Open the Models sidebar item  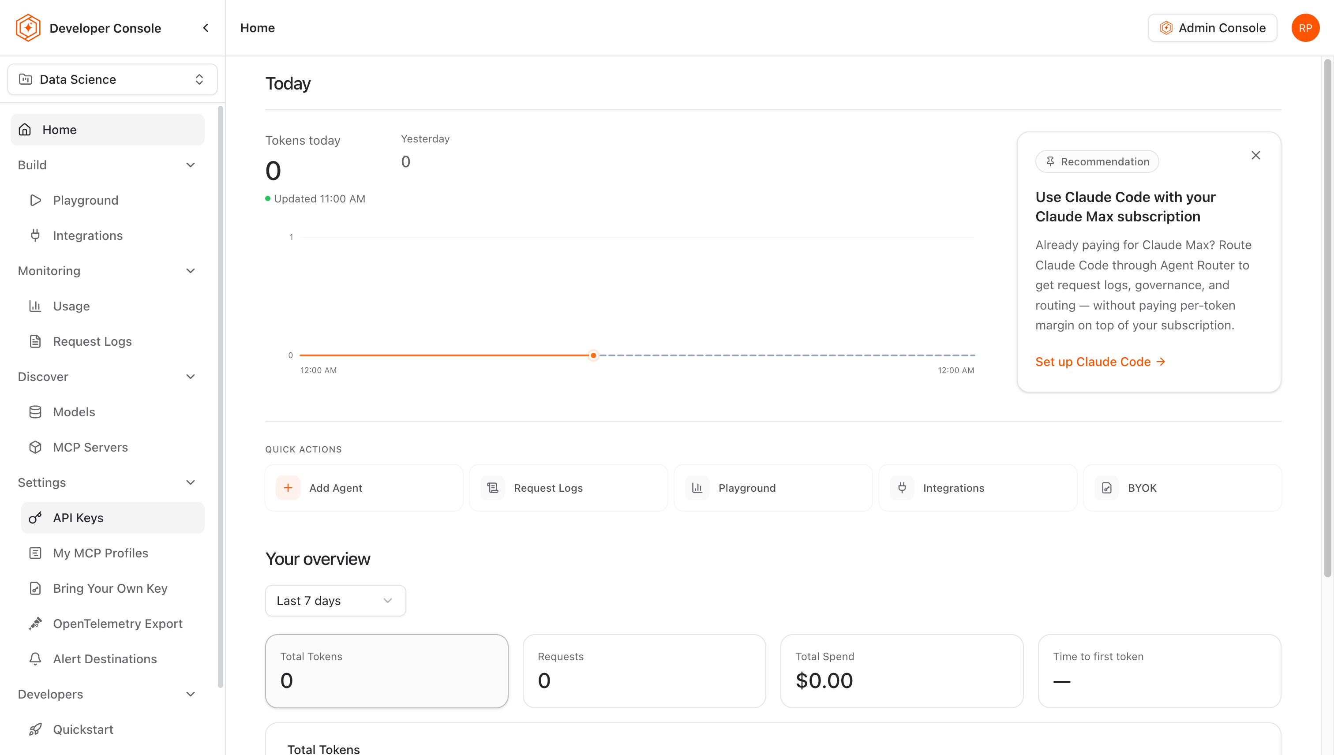[113, 412]
